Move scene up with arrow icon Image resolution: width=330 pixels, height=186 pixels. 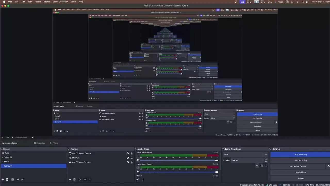pyautogui.click(x=18, y=179)
